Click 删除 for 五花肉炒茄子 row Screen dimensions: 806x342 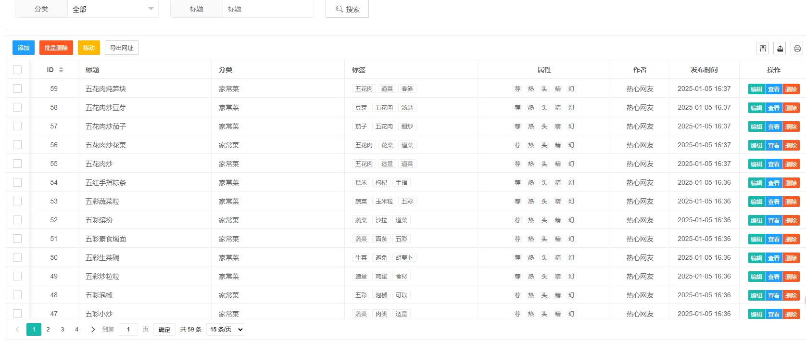click(x=791, y=127)
